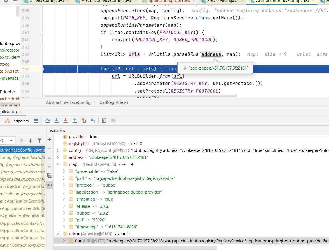Expand the "path" map entry
The image size is (329, 250).
[64, 178]
